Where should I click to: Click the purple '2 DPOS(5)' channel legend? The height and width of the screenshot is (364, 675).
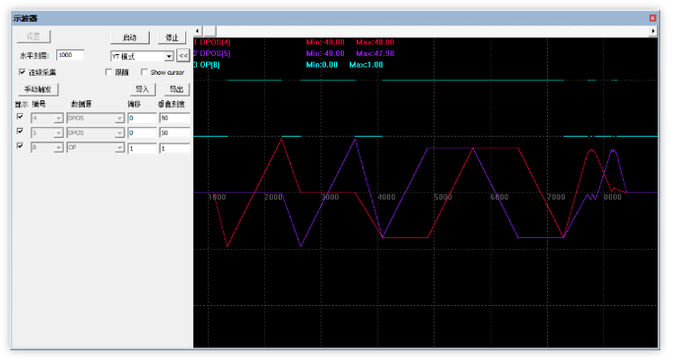coord(212,53)
